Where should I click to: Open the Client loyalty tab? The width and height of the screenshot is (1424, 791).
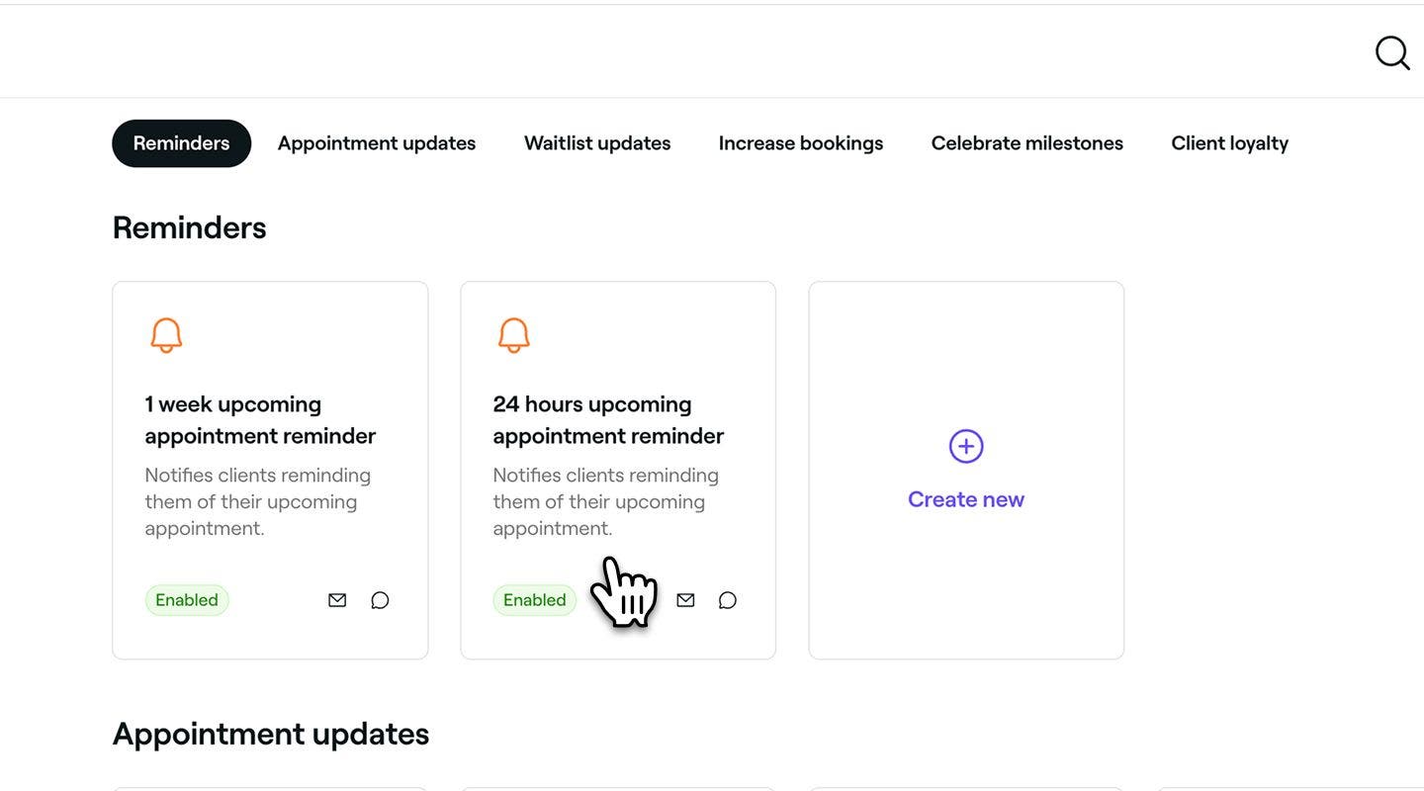(1230, 143)
